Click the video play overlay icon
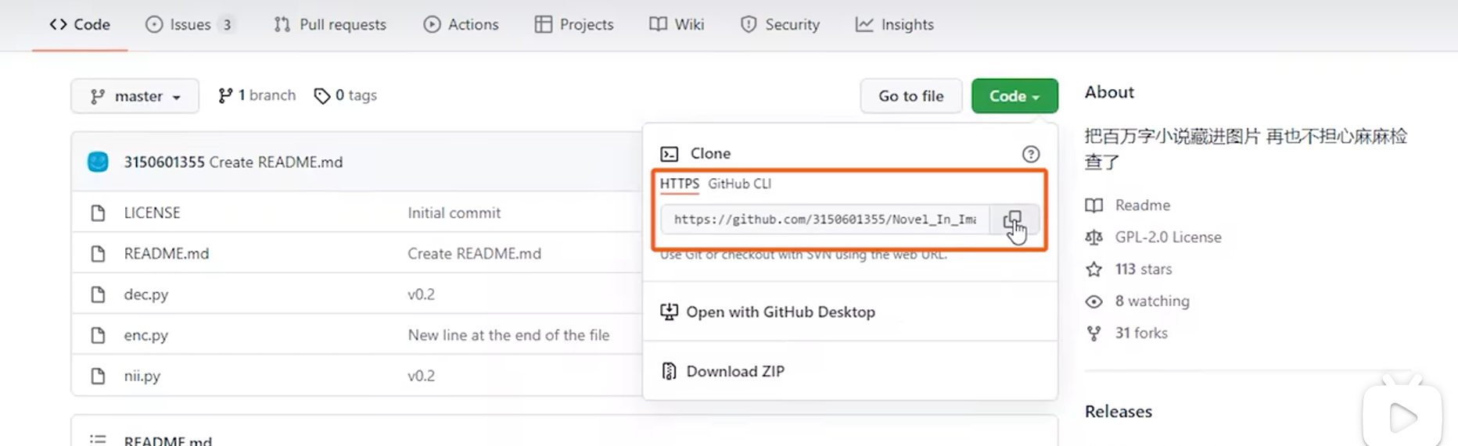1458x446 pixels. (x=1402, y=417)
